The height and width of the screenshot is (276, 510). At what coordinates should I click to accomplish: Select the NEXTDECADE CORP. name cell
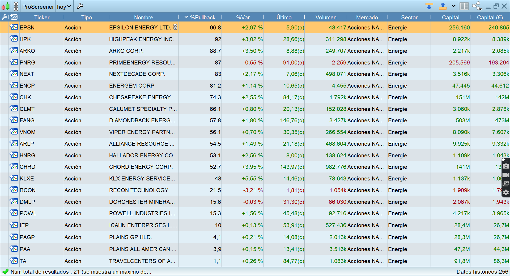143,74
